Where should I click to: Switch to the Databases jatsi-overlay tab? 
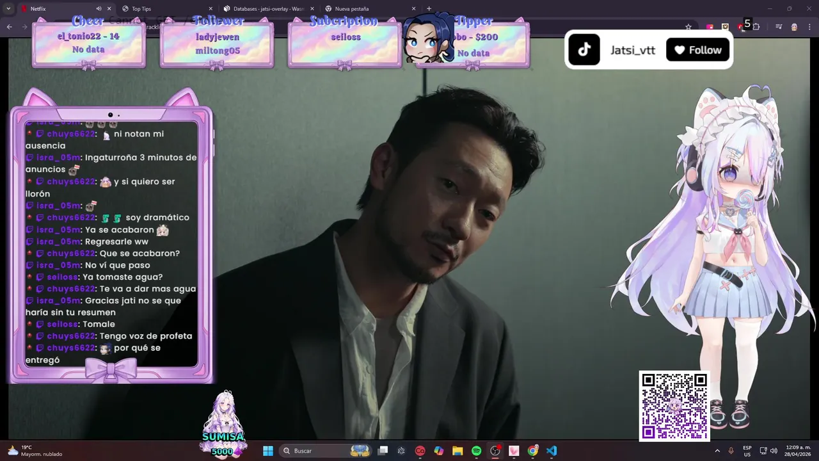click(267, 9)
